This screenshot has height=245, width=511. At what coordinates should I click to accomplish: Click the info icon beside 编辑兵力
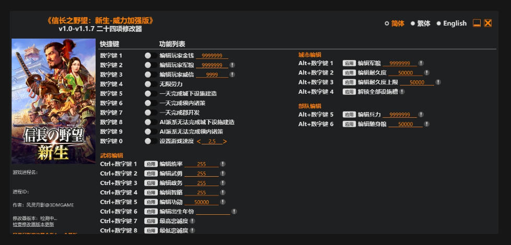coord(421,114)
